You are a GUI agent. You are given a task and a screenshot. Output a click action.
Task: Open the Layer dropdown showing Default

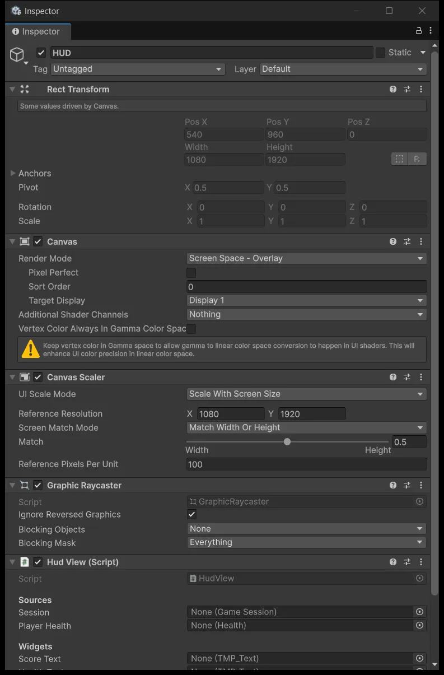pos(343,69)
